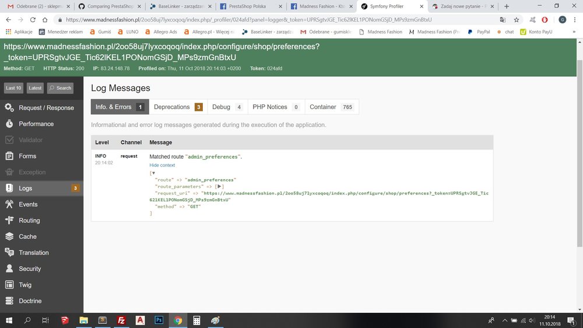583x328 pixels.
Task: Click the browser address bar
Action: point(275,20)
